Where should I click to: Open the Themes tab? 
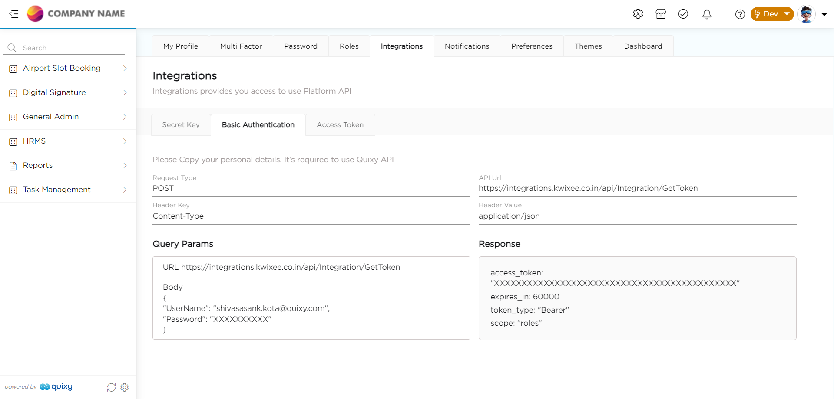588,46
